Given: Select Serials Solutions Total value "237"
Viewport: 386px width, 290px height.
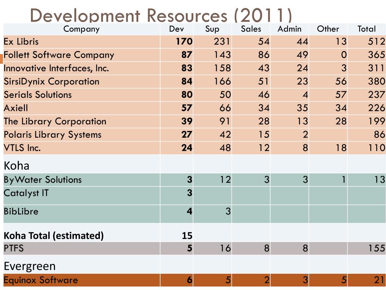Looking at the screenshot, I should click(377, 95).
